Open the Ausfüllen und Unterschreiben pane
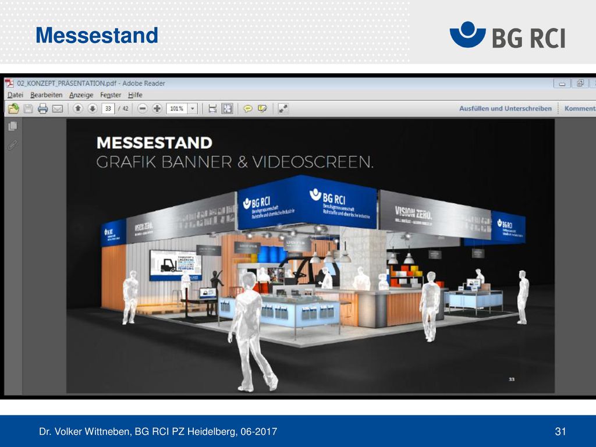The width and height of the screenshot is (596, 447). coord(505,108)
